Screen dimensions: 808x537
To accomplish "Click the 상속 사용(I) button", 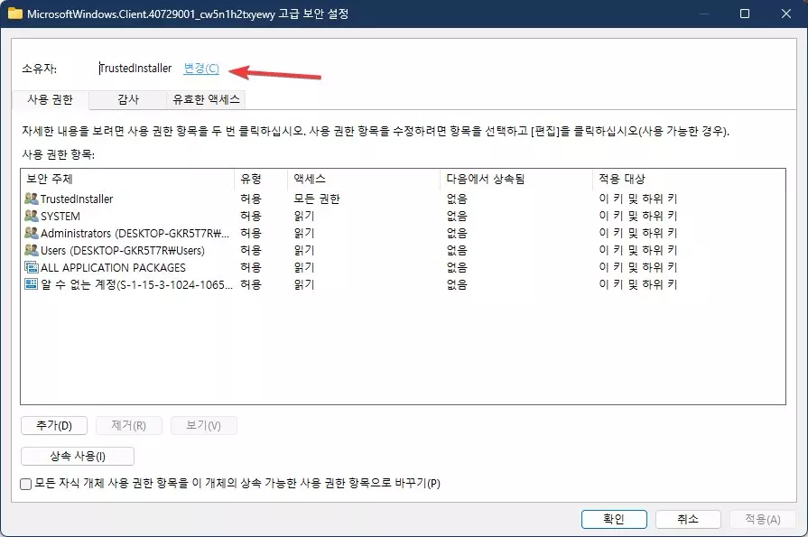I will 78,456.
